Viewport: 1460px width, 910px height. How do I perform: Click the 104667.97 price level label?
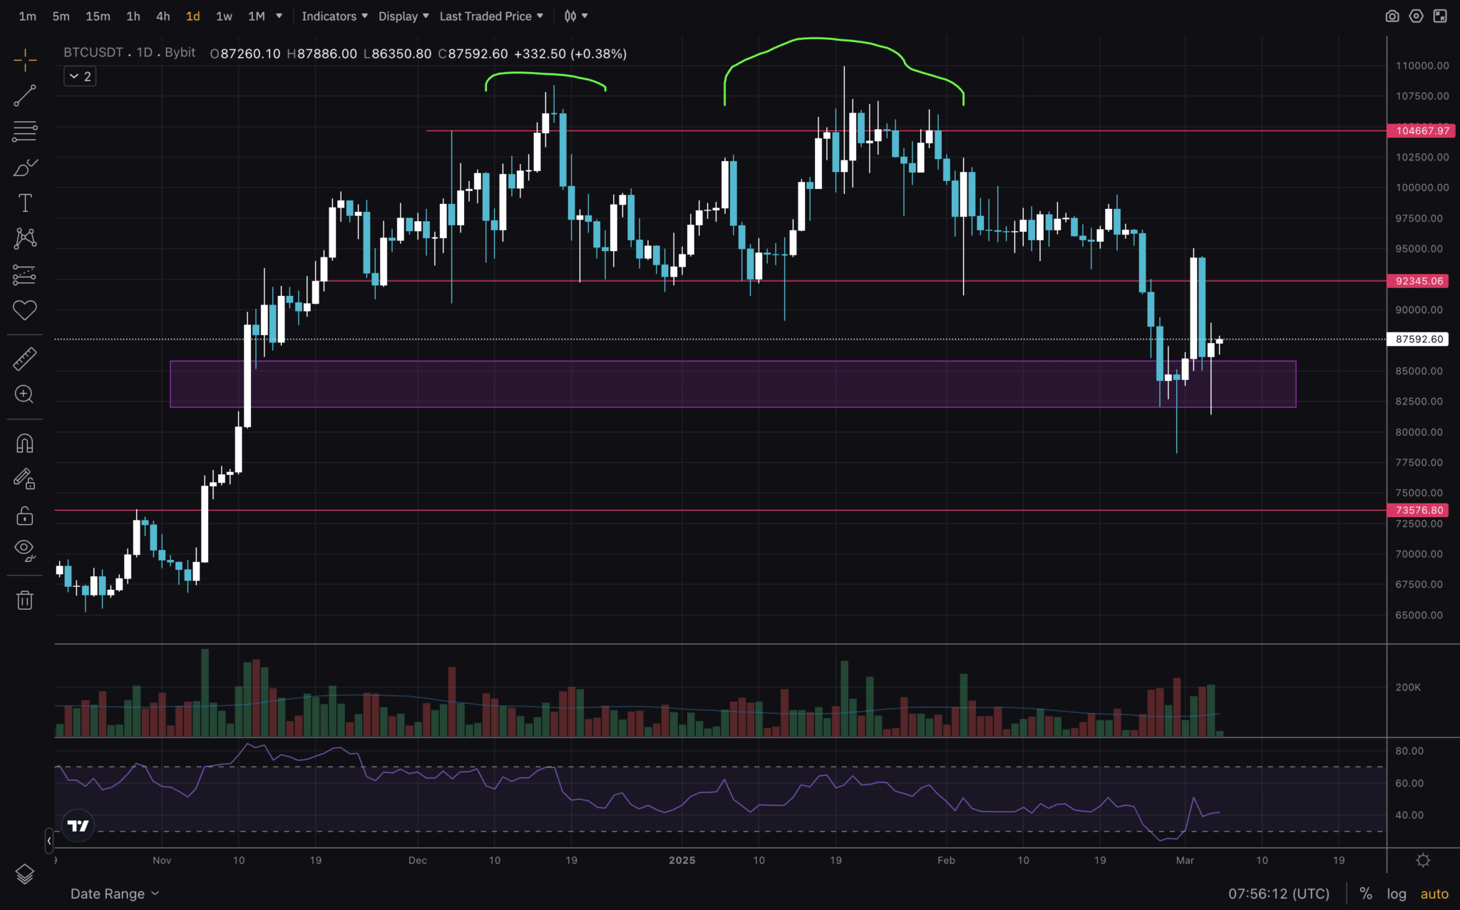point(1422,131)
